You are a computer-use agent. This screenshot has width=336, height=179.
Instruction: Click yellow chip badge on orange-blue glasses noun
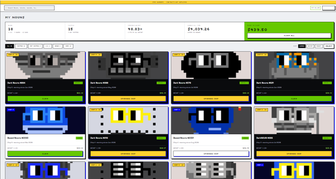[x=262, y=55]
